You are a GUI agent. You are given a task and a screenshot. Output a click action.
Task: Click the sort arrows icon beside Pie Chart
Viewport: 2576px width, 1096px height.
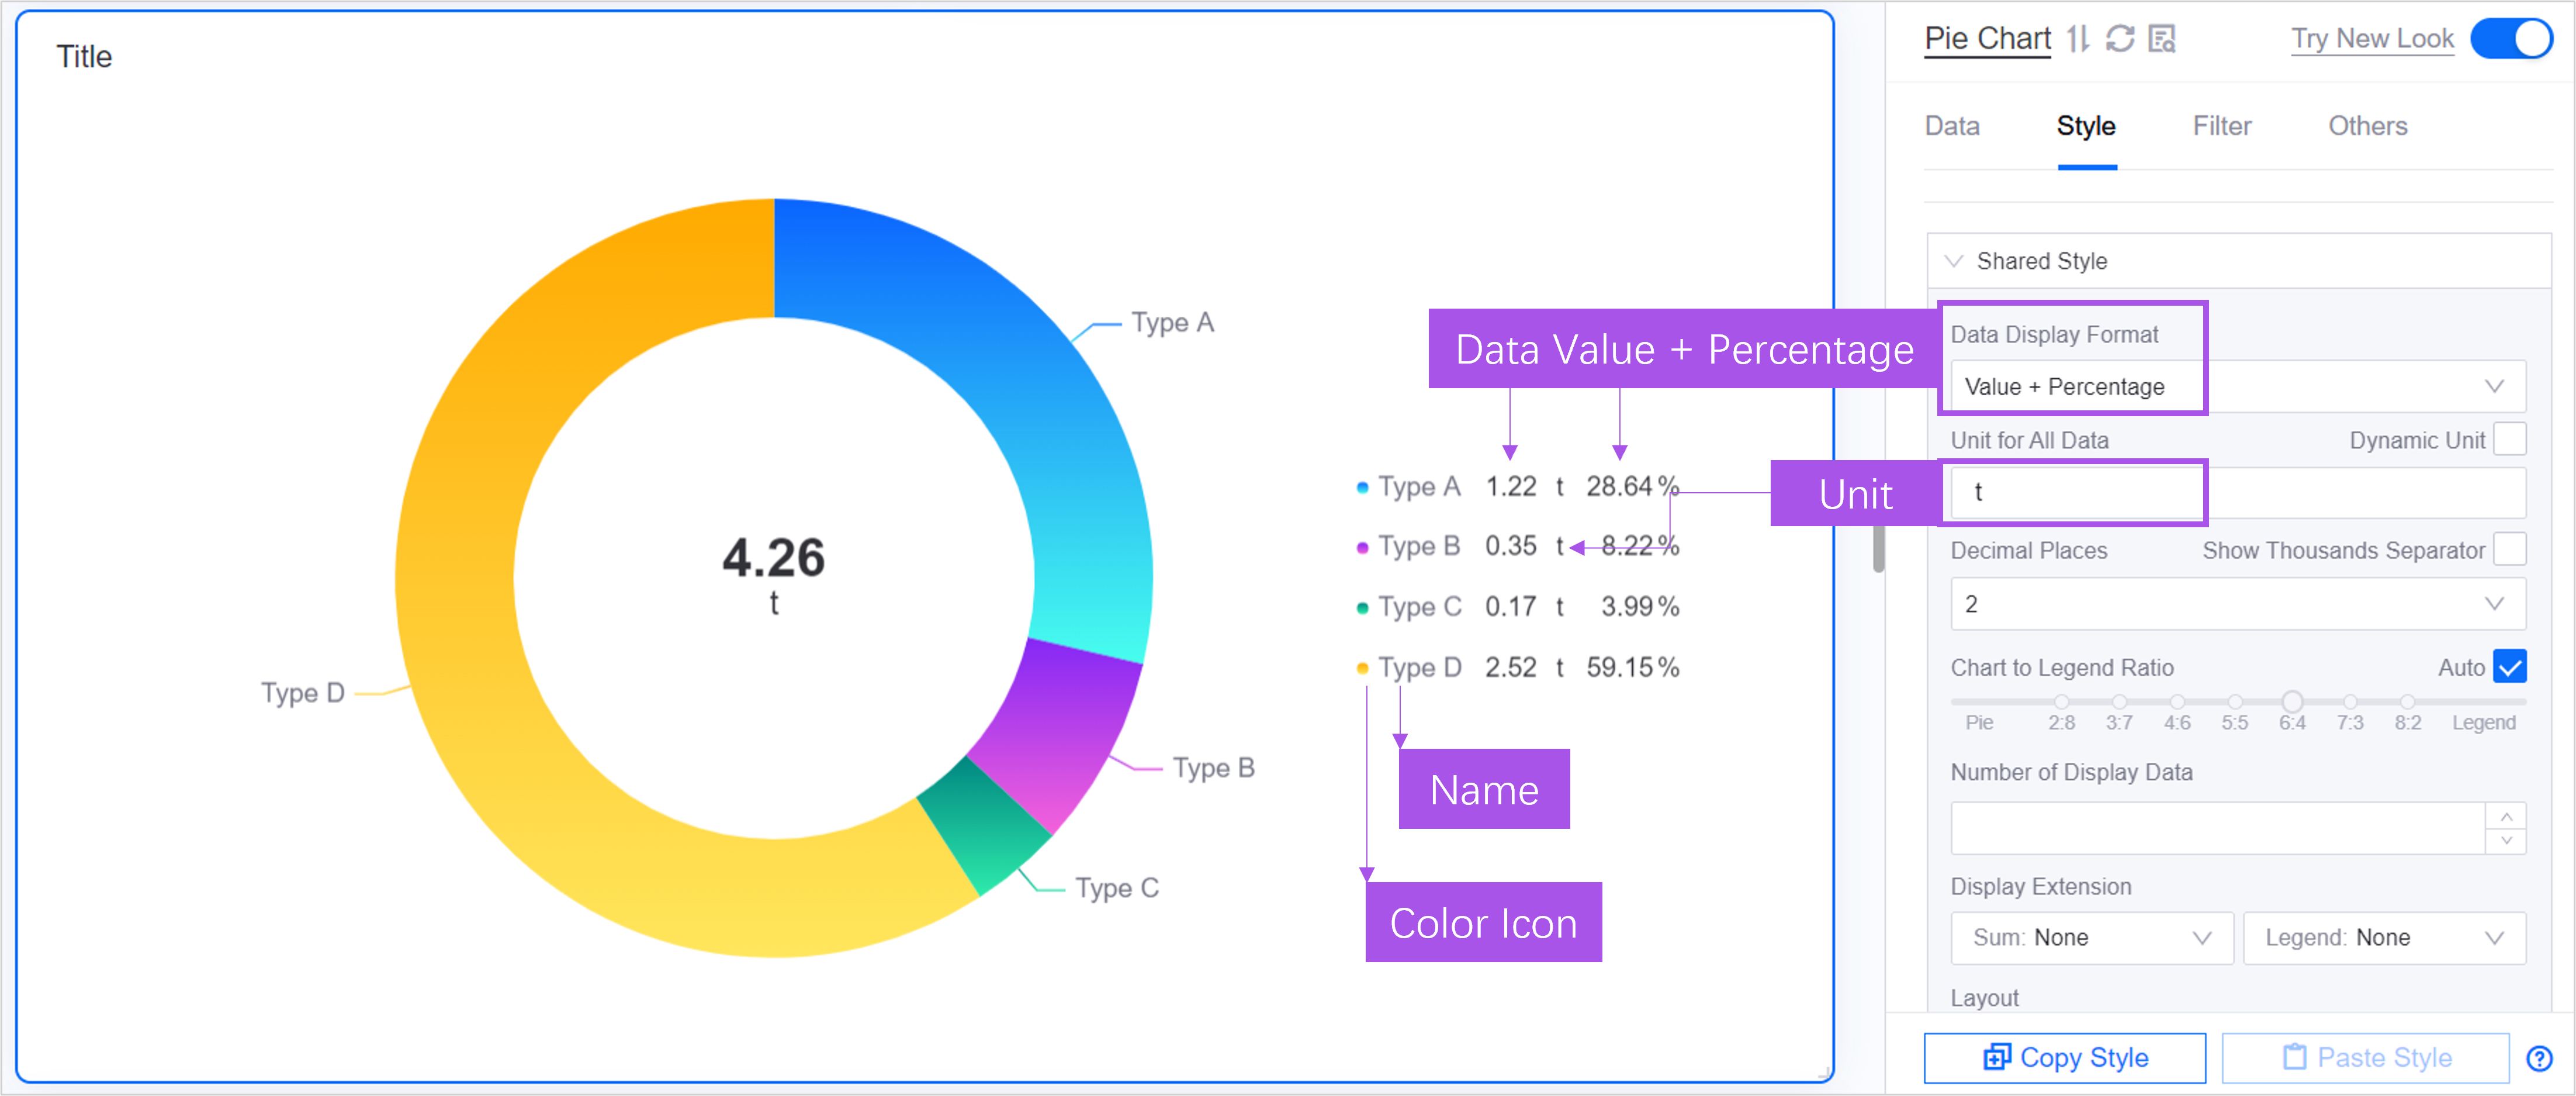(2078, 39)
